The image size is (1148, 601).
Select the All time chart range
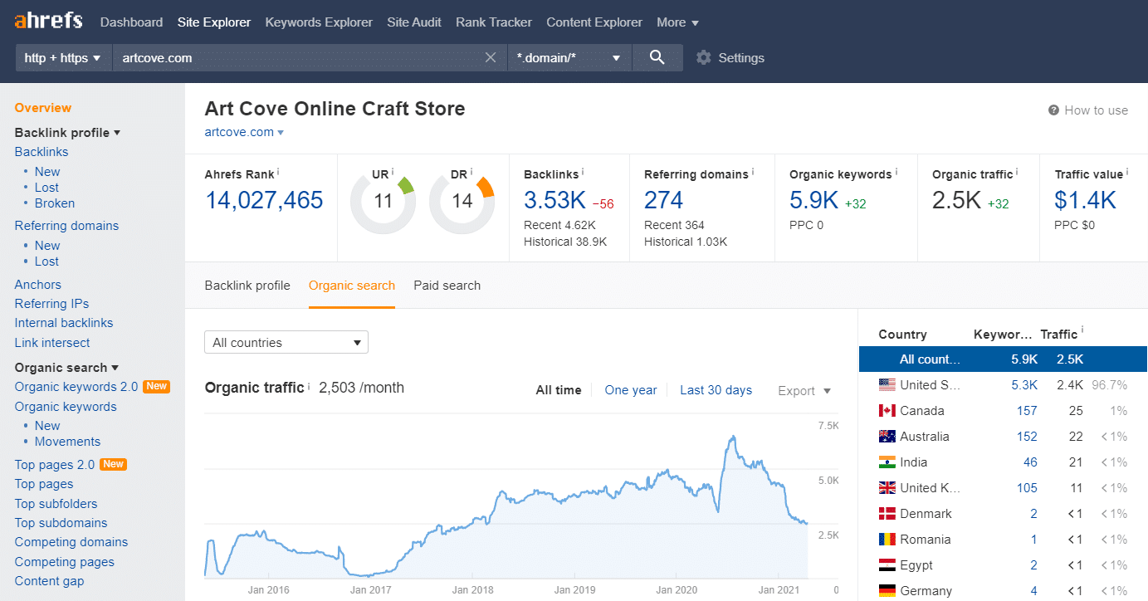click(x=558, y=390)
